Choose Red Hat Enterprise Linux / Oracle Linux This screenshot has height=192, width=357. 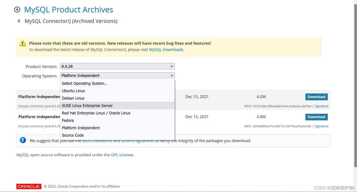(118, 113)
